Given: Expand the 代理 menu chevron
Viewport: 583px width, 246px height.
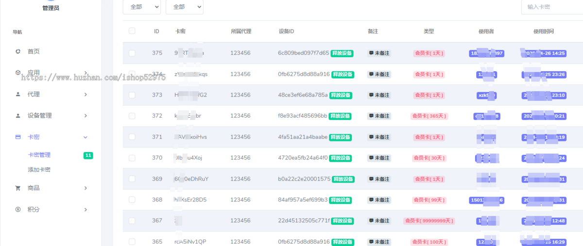Looking at the screenshot, I should (x=86, y=94).
